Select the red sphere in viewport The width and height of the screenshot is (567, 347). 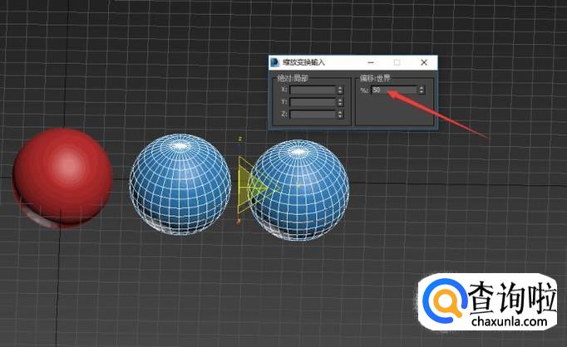tap(62, 178)
